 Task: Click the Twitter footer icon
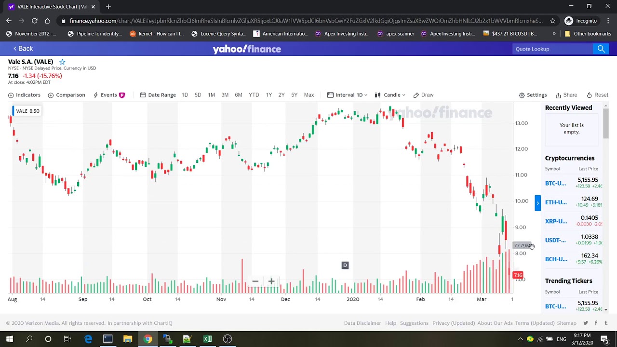click(586, 323)
